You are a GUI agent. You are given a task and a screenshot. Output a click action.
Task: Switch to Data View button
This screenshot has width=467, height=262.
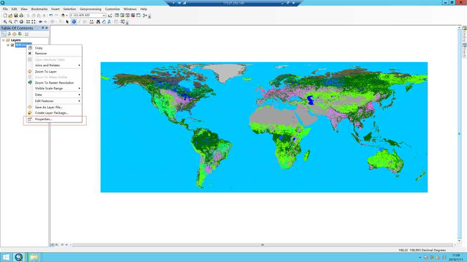coord(53,245)
